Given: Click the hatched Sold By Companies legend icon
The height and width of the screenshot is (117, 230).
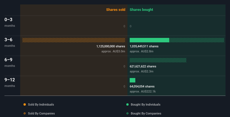Looking at the screenshot, I should pos(25,113).
